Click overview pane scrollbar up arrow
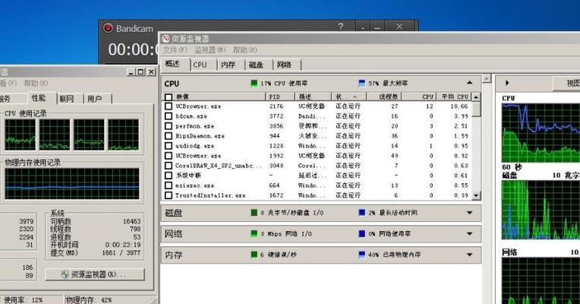Viewport: 580px width, 304px height. (487, 78)
